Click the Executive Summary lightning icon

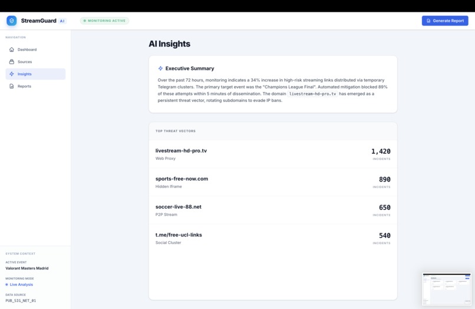click(x=160, y=68)
